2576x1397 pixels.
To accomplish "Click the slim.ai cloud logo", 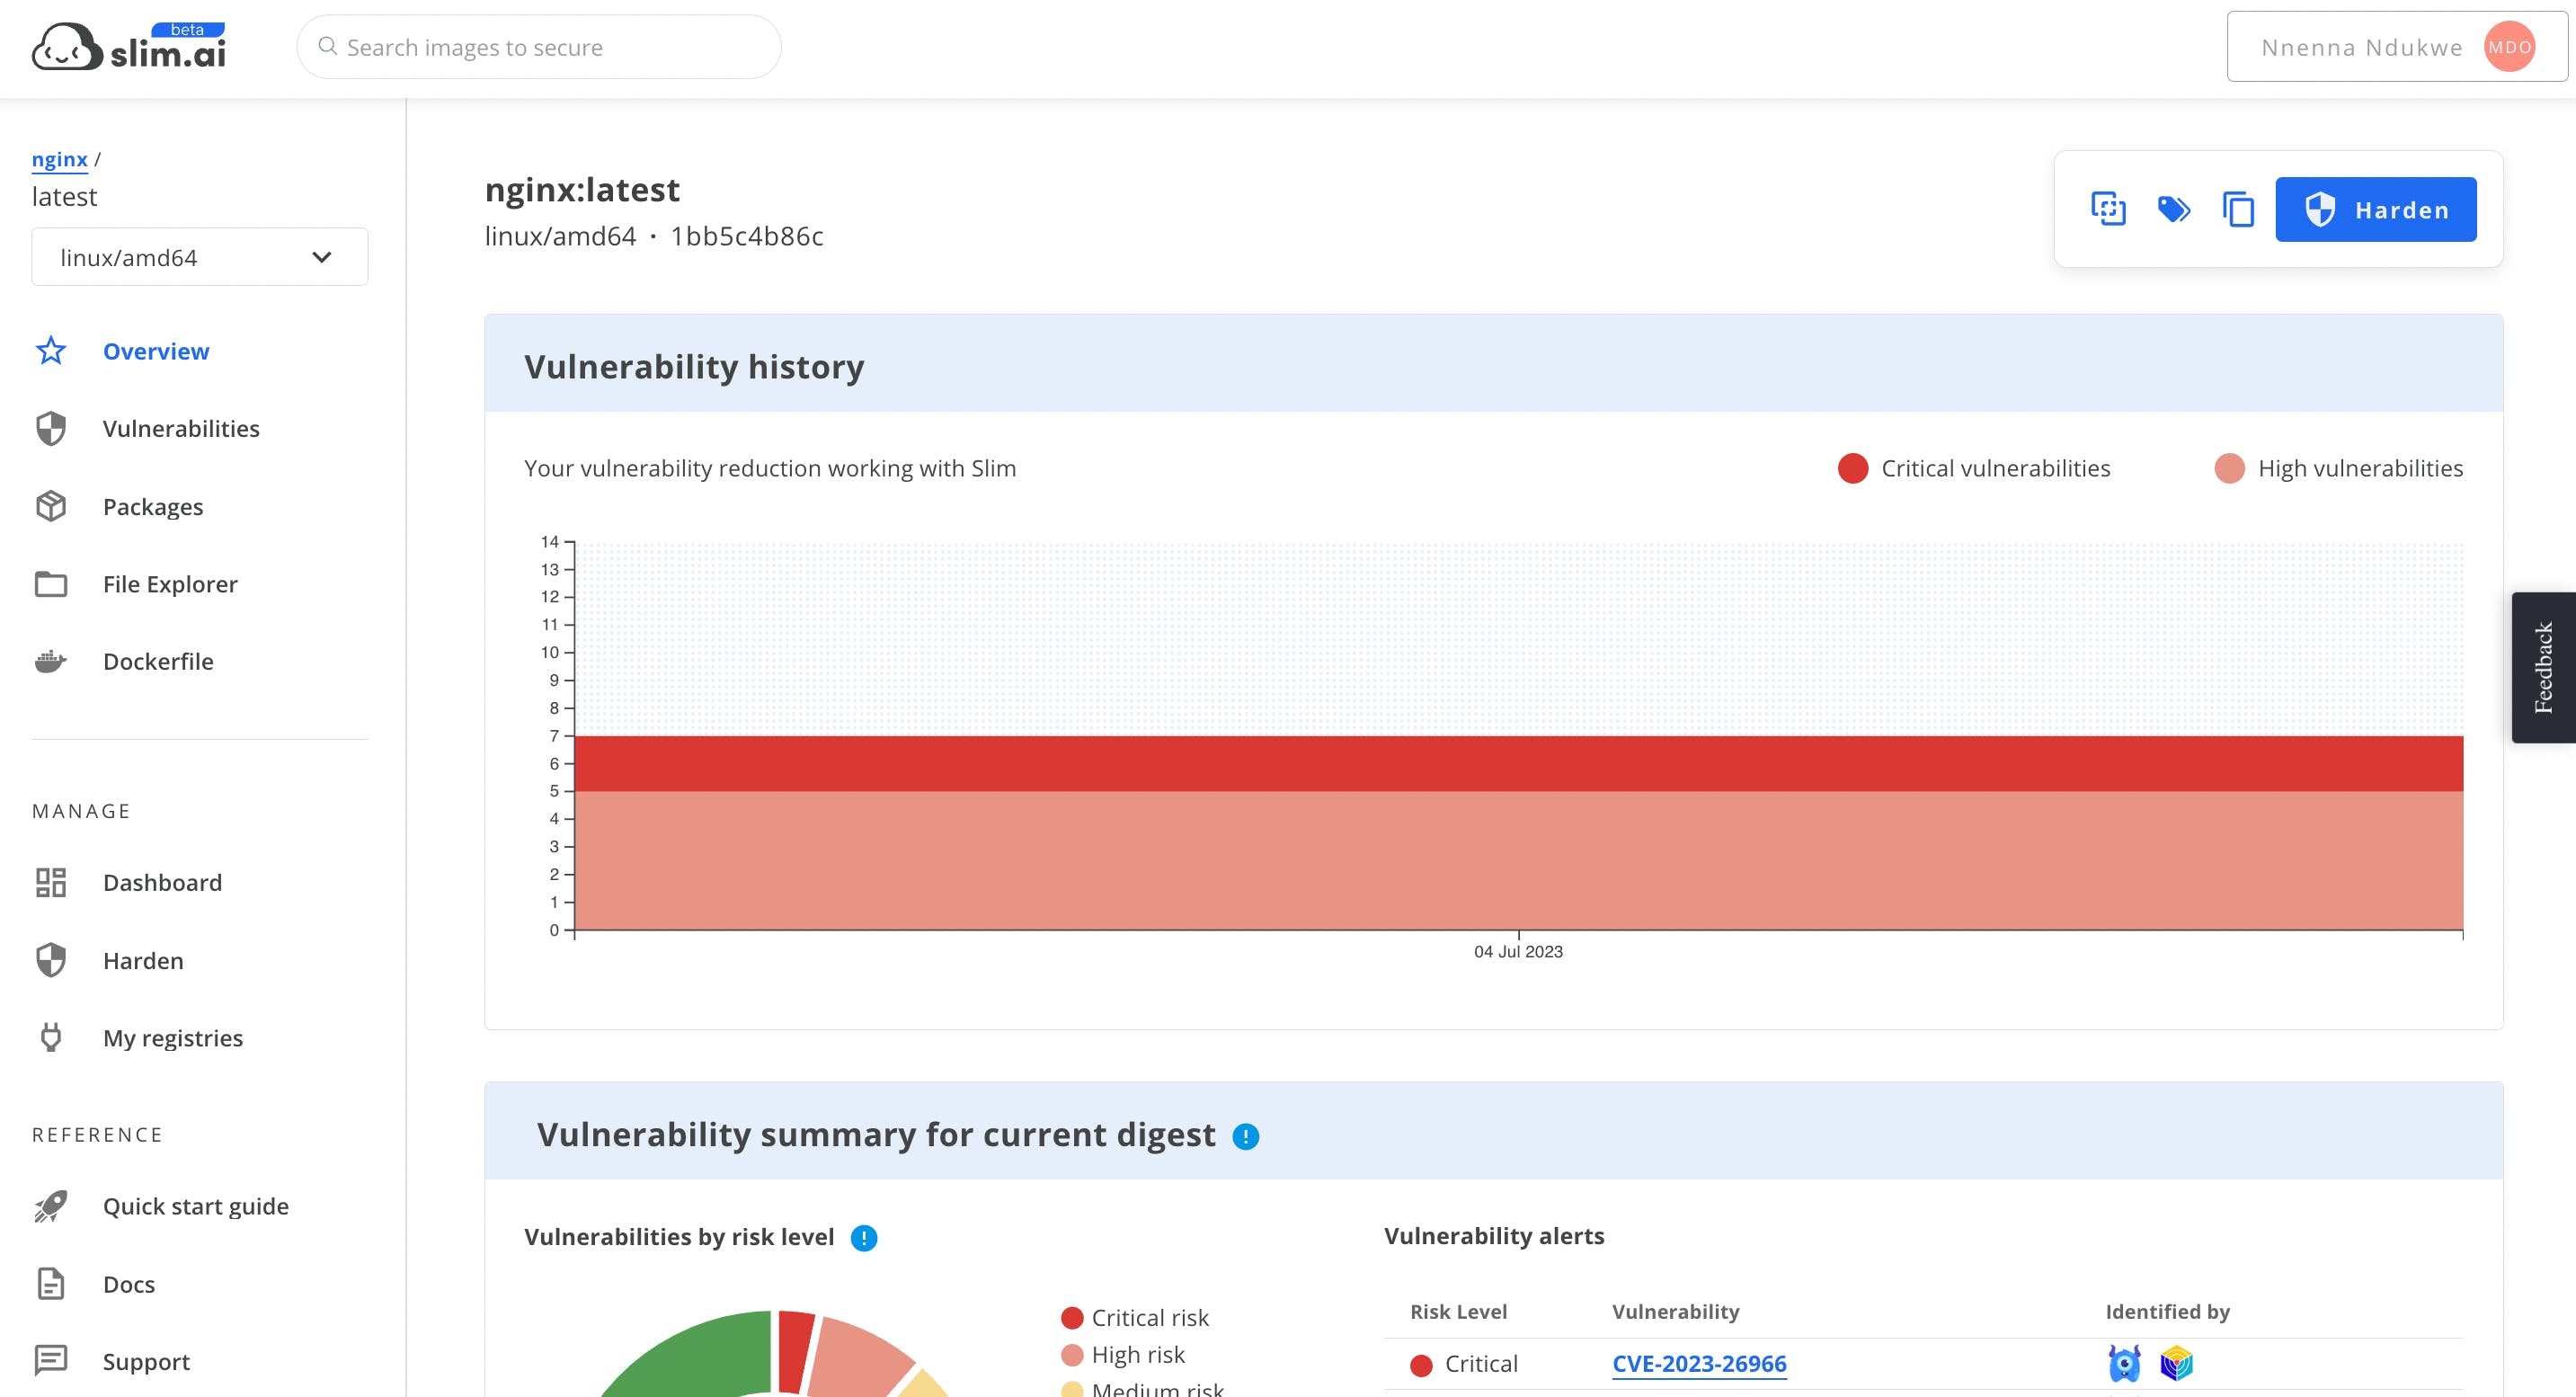I will (67, 48).
